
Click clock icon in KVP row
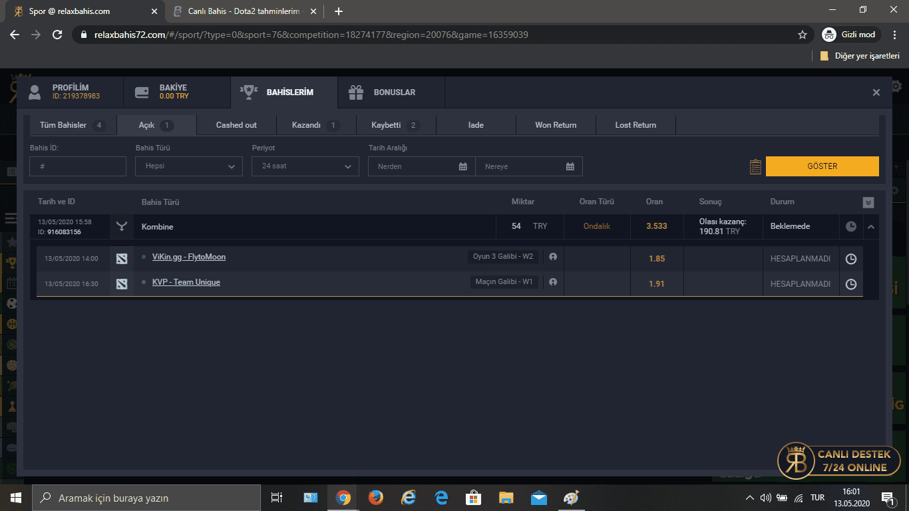pyautogui.click(x=851, y=284)
